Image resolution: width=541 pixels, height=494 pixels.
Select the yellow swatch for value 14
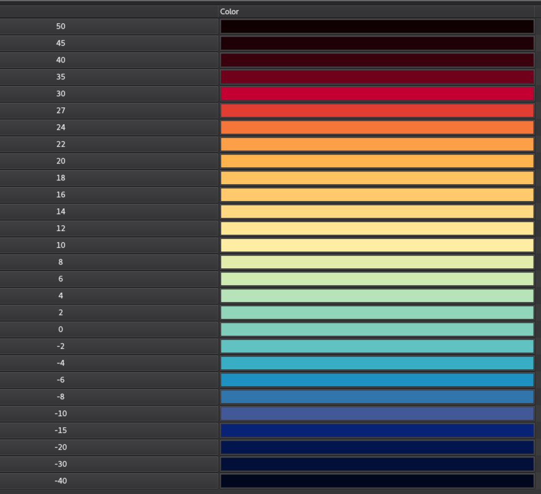pyautogui.click(x=376, y=211)
